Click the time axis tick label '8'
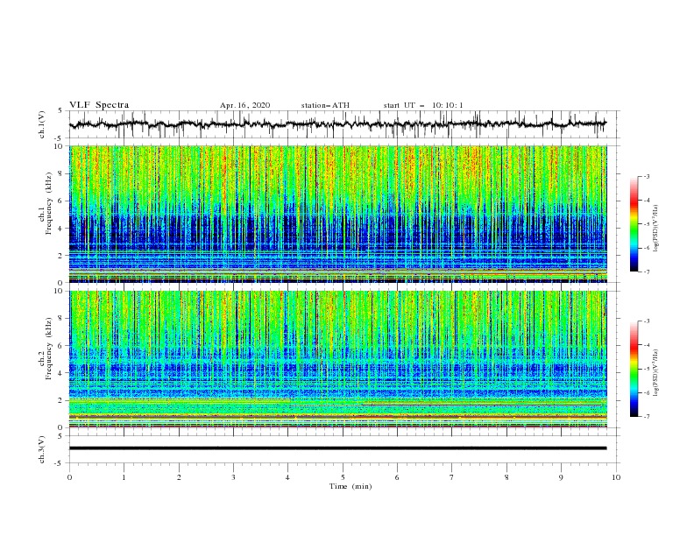This screenshot has width=694, height=536. pos(506,477)
